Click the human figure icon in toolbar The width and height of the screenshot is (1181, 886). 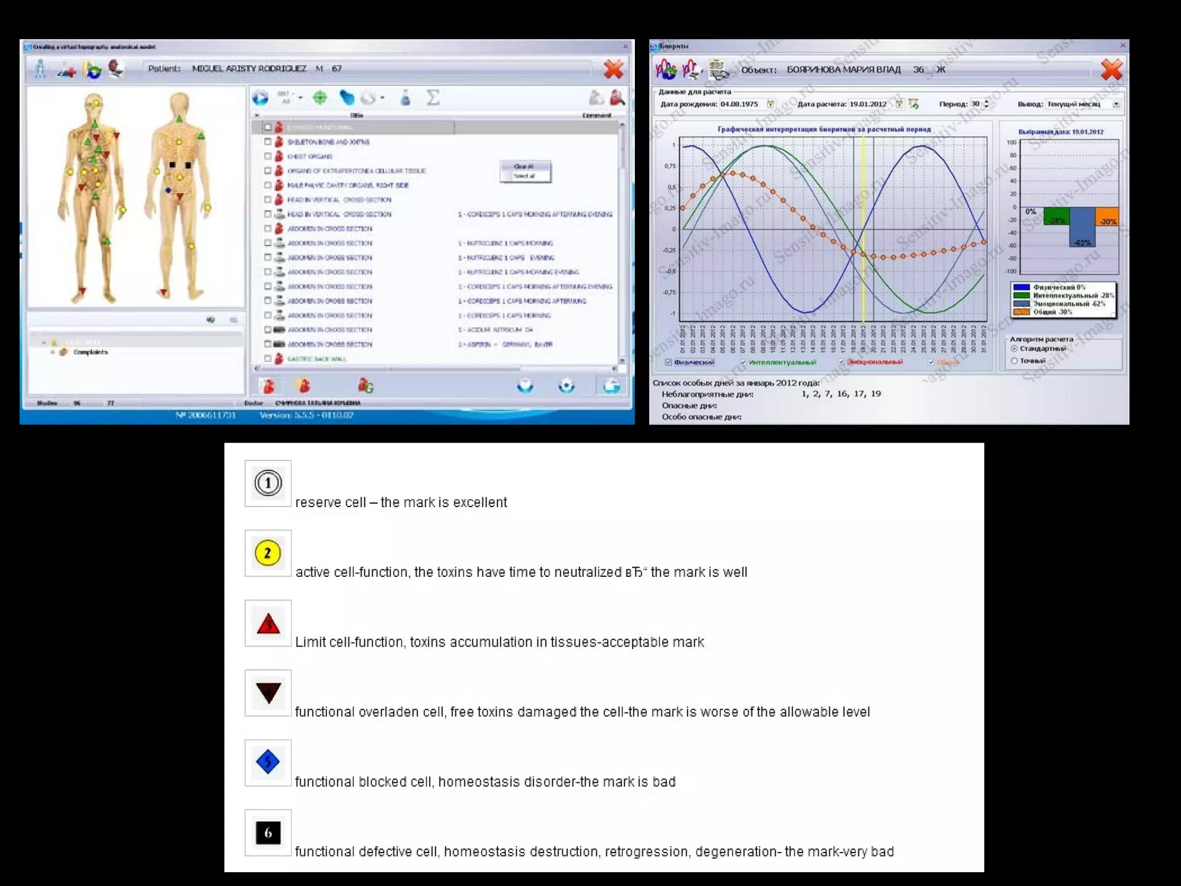pos(40,69)
